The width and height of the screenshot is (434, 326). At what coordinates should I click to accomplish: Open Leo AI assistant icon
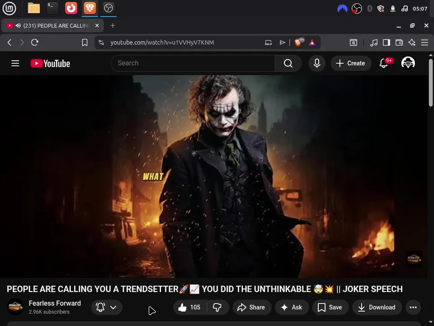click(x=412, y=43)
